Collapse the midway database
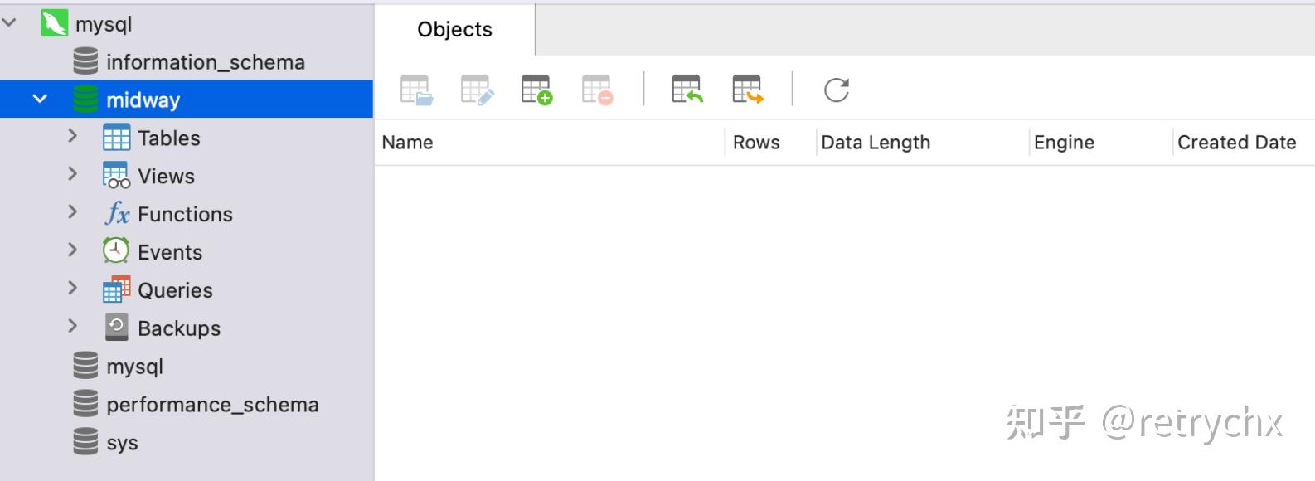 tap(39, 100)
